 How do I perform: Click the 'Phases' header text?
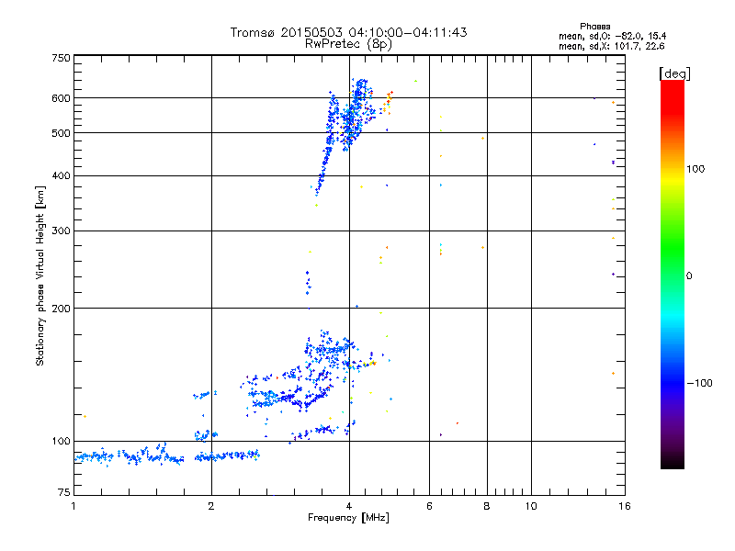click(x=594, y=27)
